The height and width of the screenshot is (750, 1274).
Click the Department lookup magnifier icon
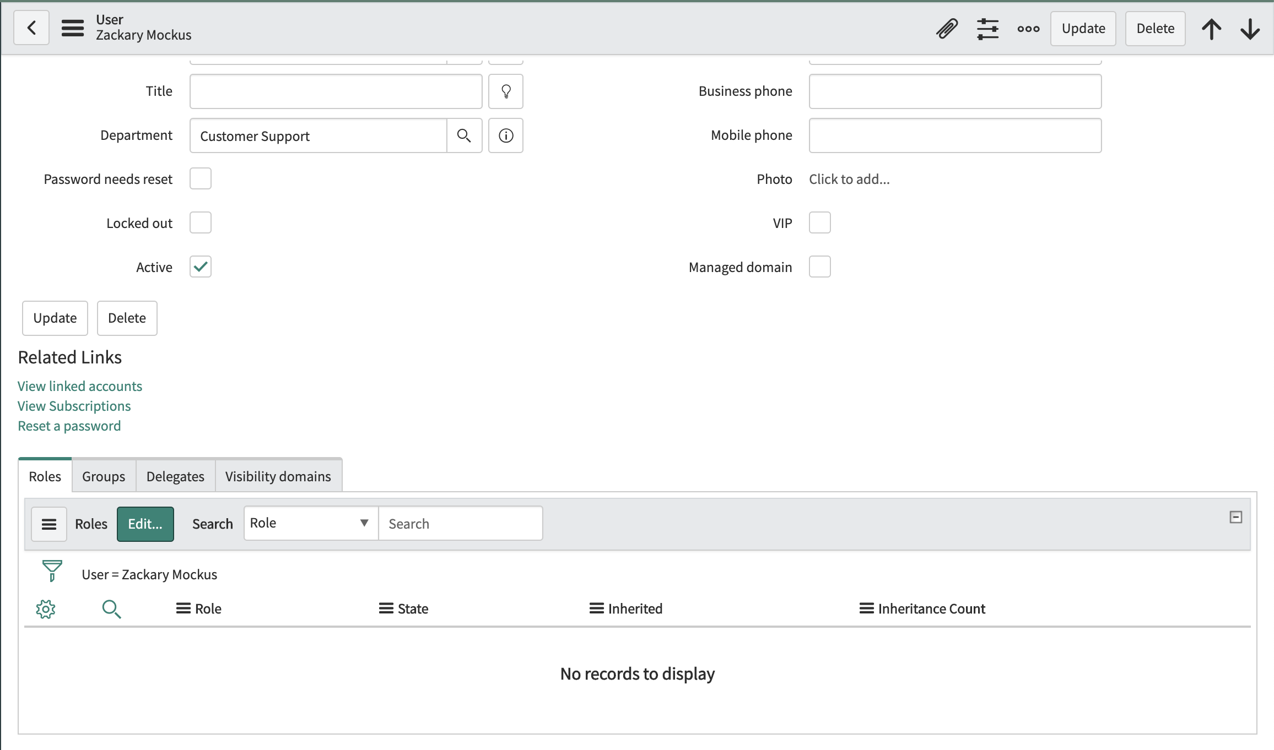click(464, 135)
